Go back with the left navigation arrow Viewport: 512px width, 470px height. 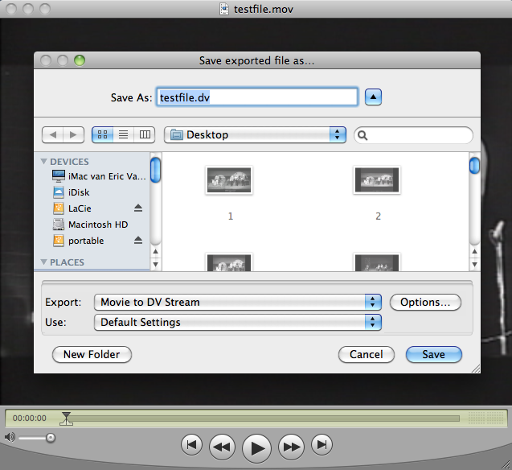[52, 134]
